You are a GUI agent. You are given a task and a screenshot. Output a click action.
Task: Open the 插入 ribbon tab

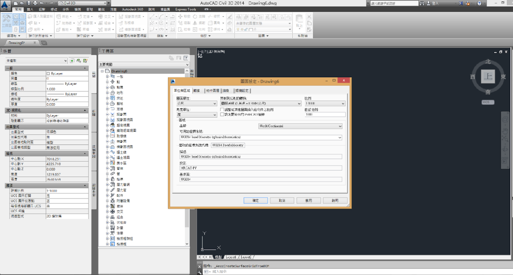pos(30,10)
